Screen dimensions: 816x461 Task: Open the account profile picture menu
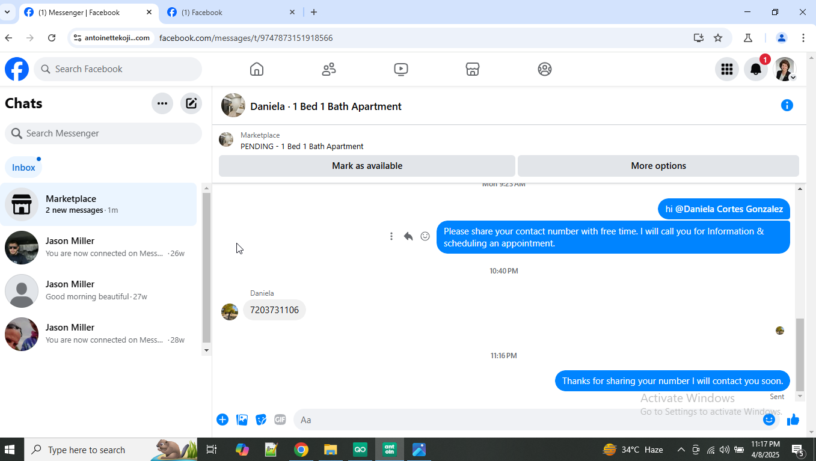[x=785, y=69]
